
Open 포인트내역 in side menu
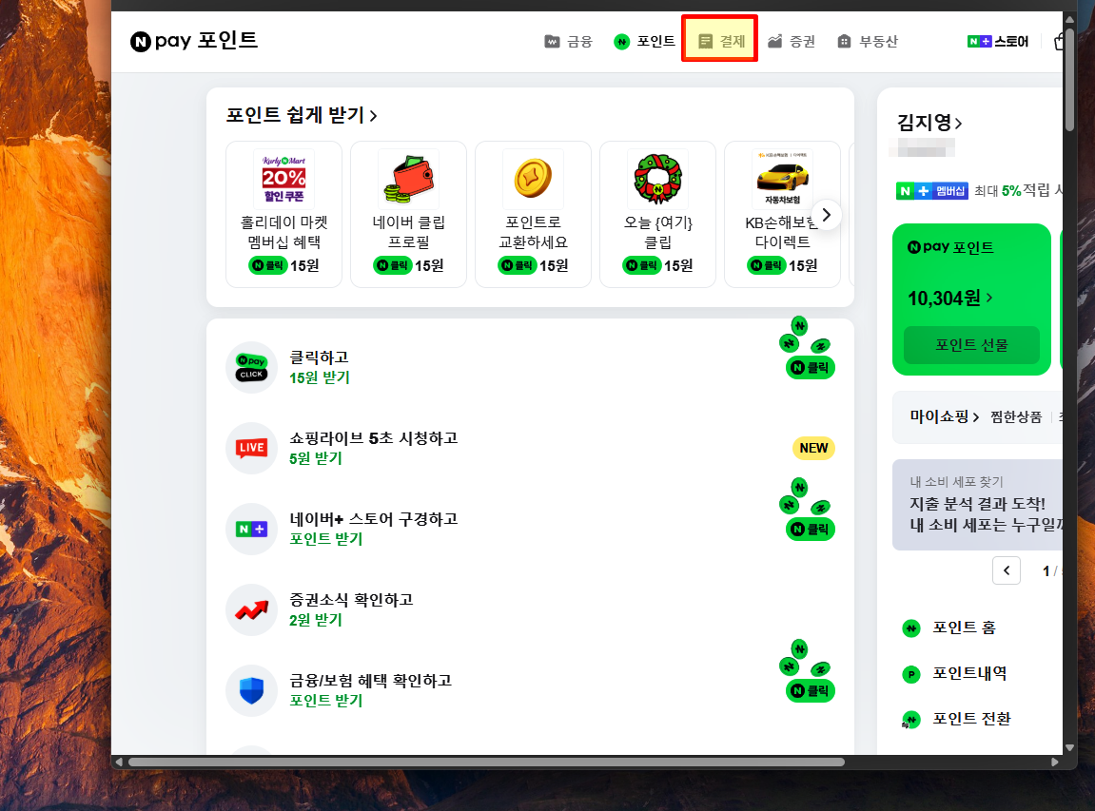click(969, 673)
